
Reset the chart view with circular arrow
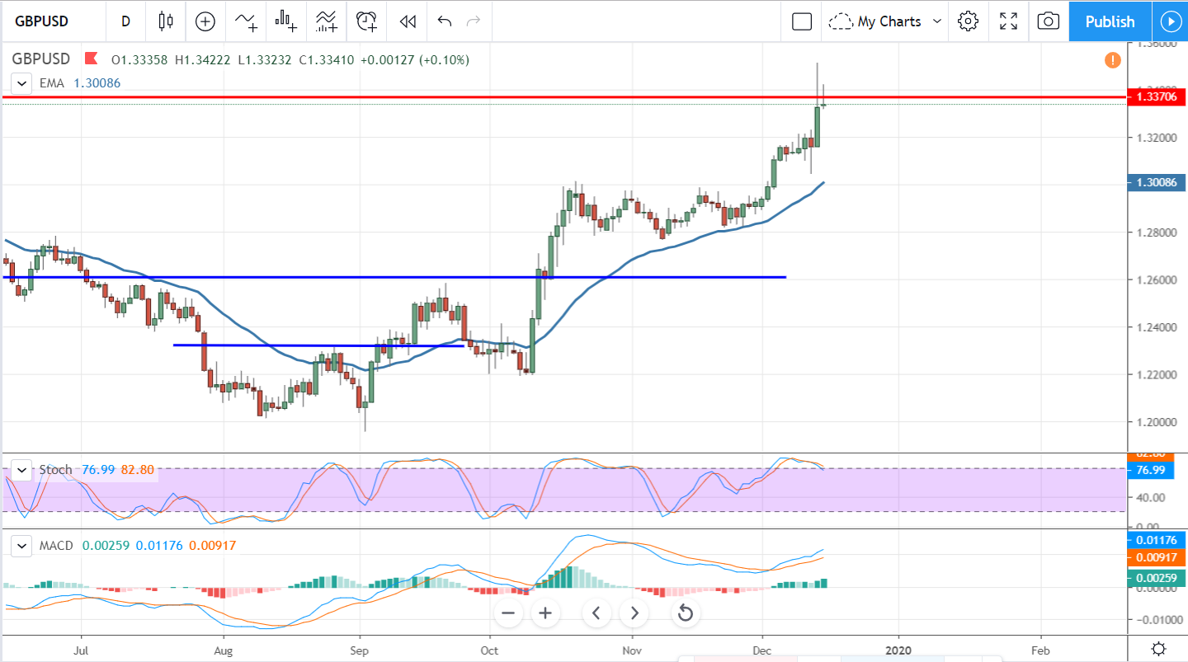(685, 613)
